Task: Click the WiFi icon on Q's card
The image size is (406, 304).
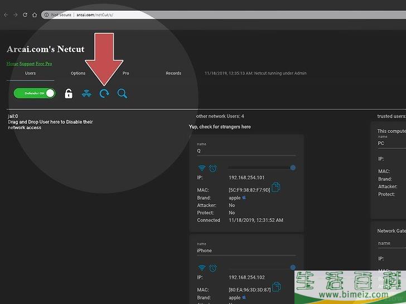Action: (202, 168)
